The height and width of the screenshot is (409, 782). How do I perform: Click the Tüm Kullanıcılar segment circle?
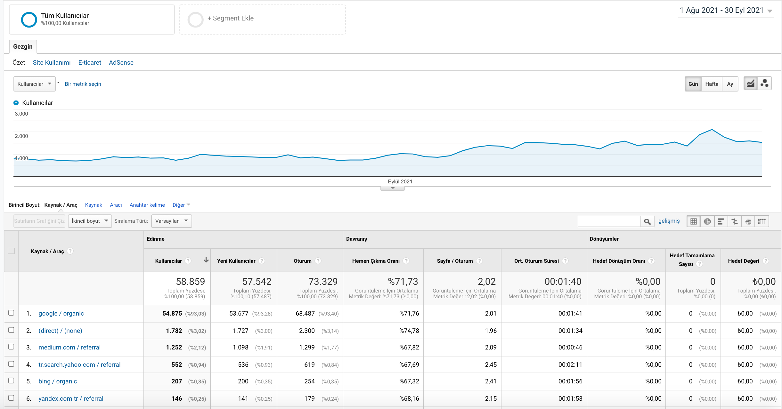pos(29,20)
